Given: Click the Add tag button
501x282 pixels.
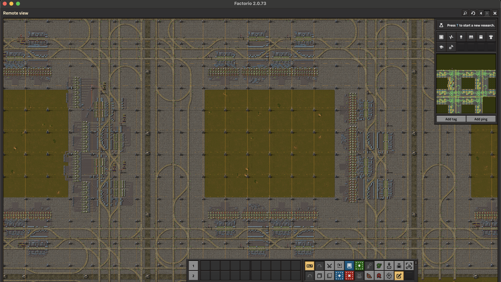Looking at the screenshot, I should pyautogui.click(x=451, y=119).
